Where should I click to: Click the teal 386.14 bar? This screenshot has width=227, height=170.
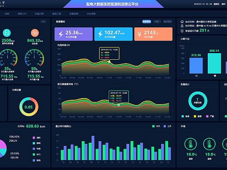coord(214,63)
